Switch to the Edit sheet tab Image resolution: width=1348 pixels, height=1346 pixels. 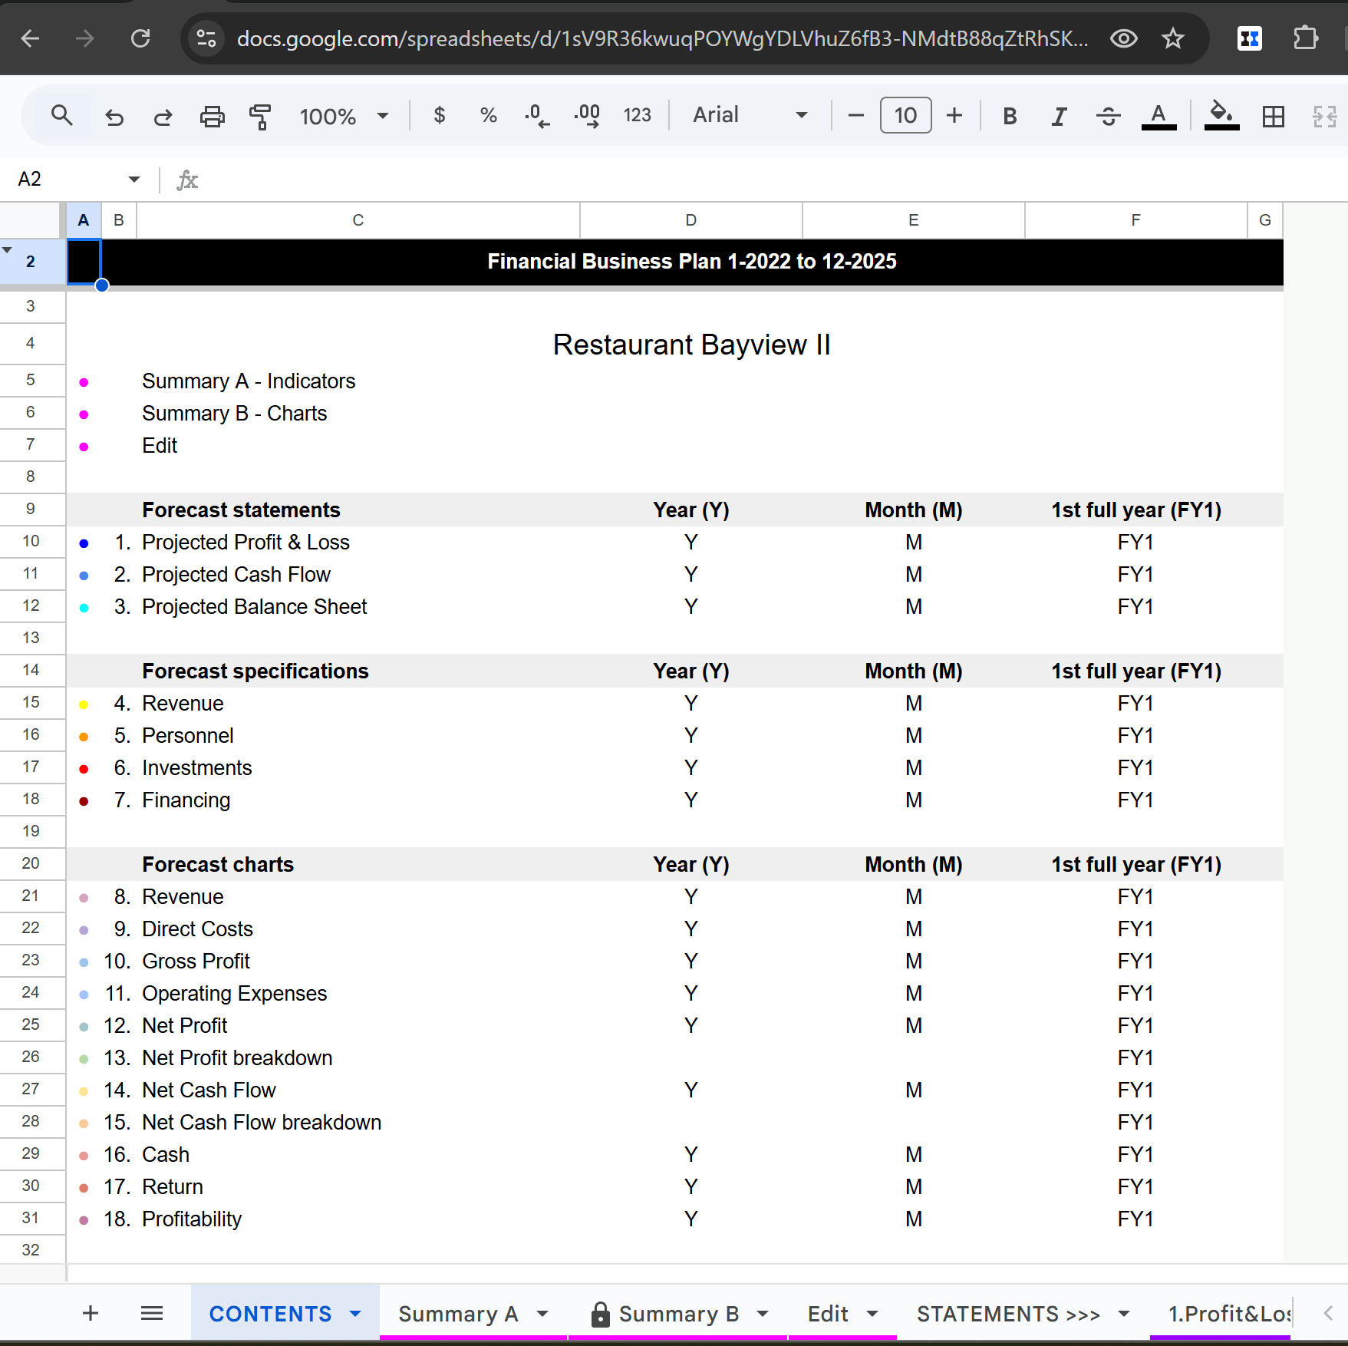click(x=828, y=1314)
